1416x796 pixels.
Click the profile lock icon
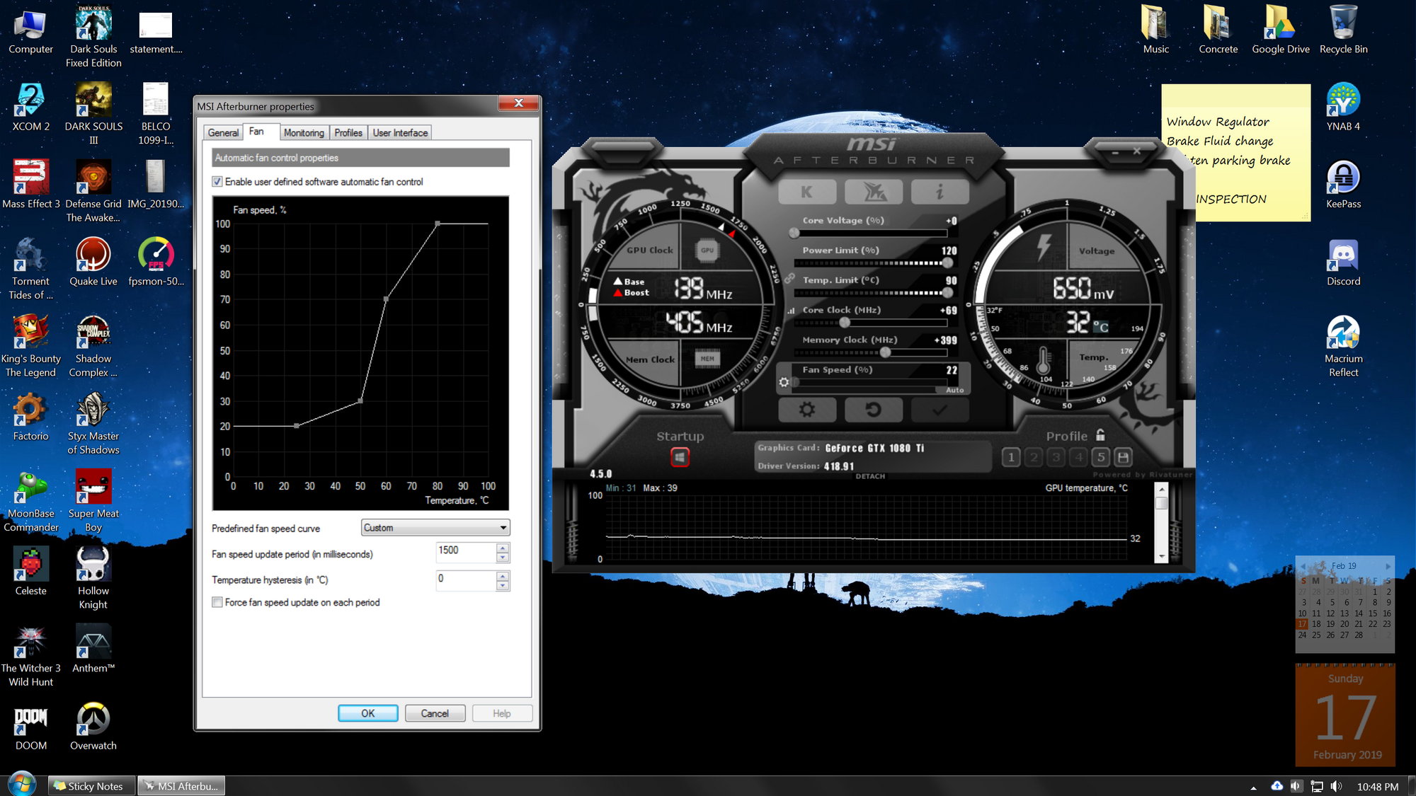pyautogui.click(x=1100, y=435)
